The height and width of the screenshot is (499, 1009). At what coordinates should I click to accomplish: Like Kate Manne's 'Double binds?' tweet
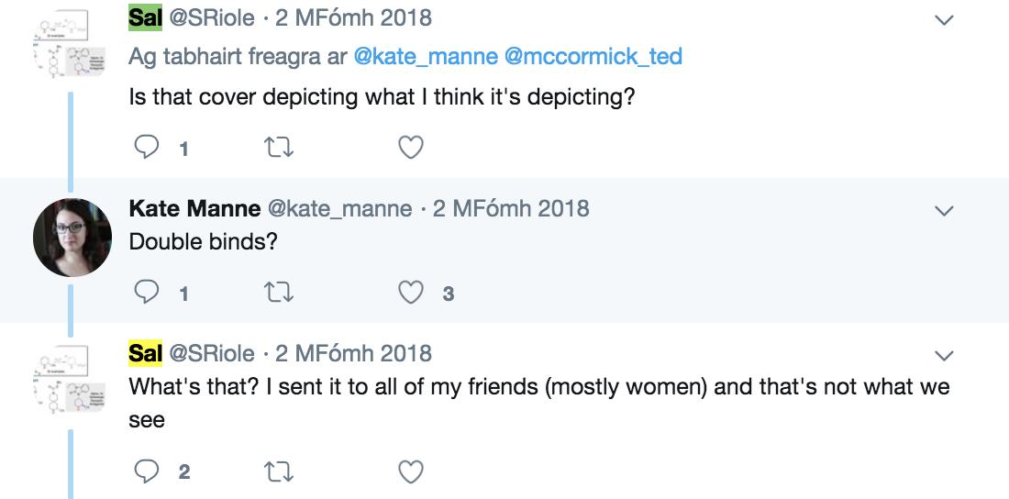[x=411, y=294]
